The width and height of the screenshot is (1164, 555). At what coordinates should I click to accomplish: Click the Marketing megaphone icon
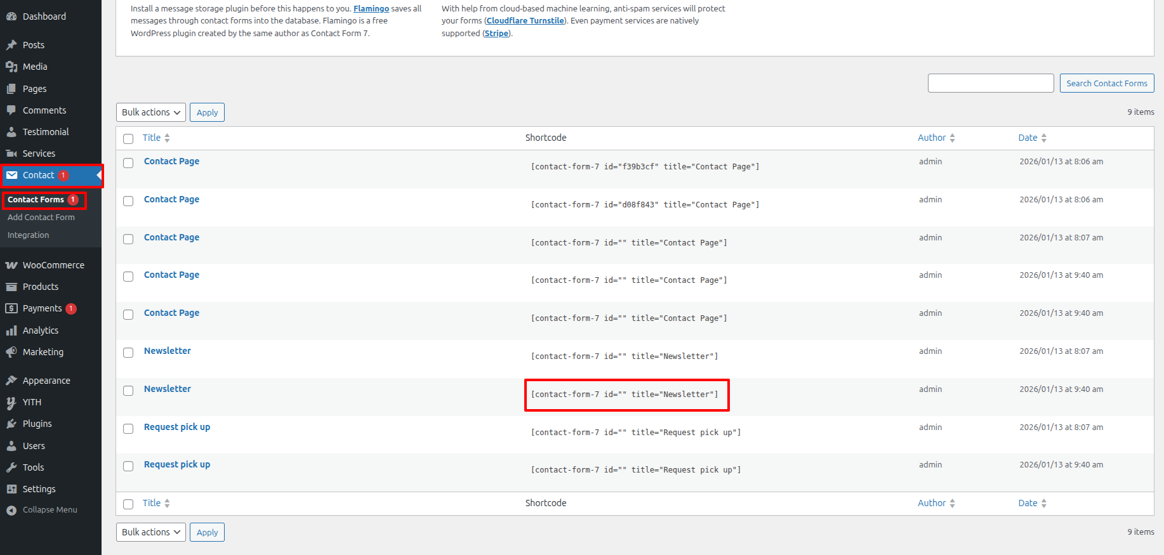[x=11, y=352]
